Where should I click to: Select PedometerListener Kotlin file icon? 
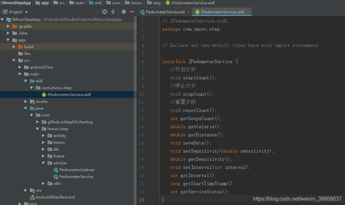tap(56, 170)
